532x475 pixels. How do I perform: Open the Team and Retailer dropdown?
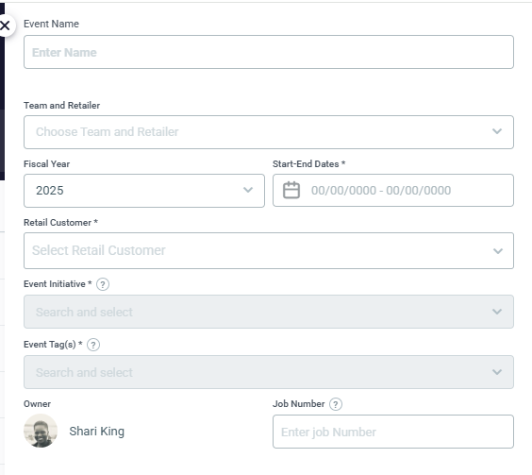pos(269,132)
